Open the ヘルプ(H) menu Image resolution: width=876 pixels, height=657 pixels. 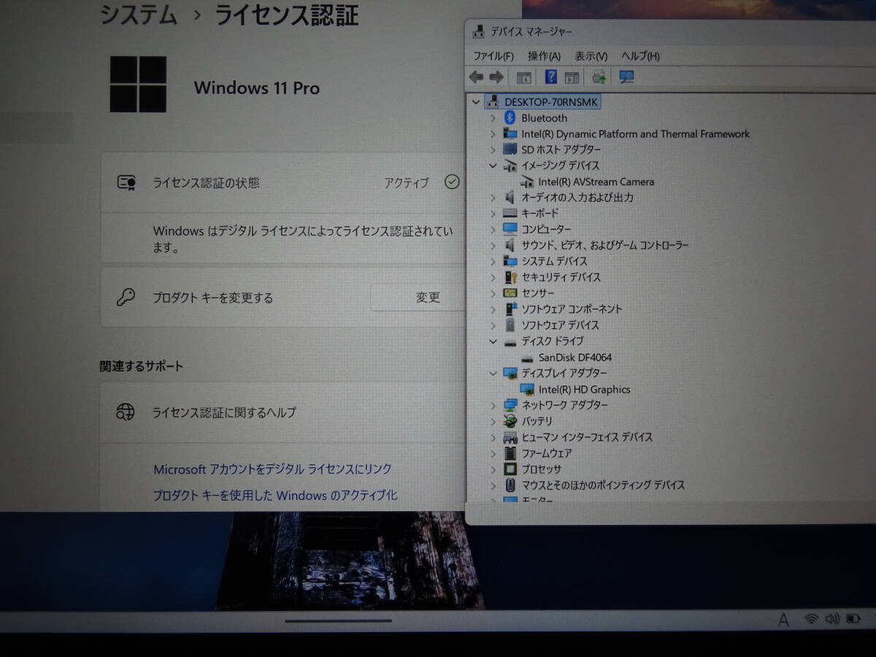tap(640, 56)
